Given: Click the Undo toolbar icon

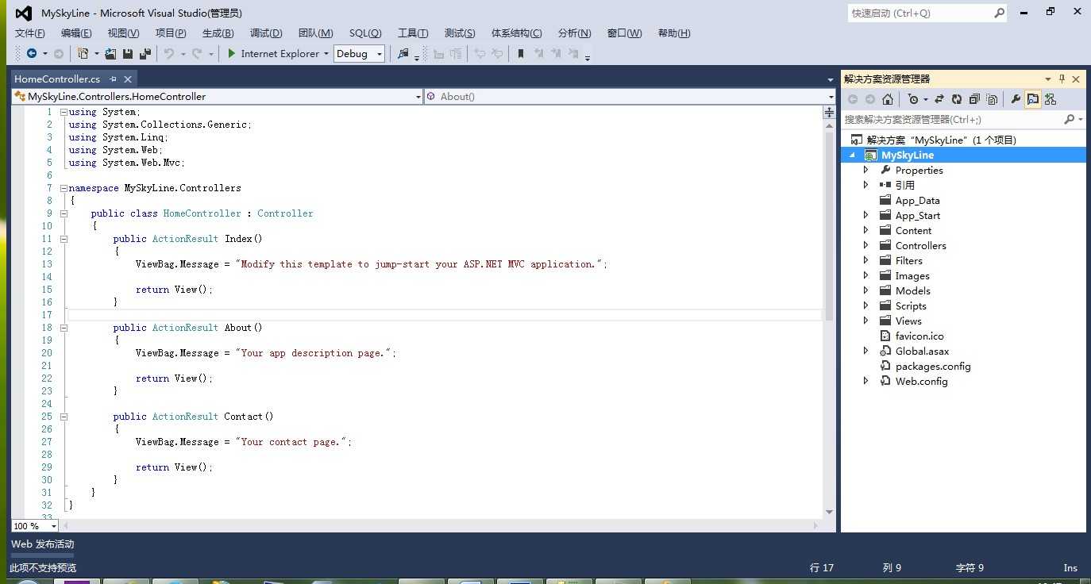Looking at the screenshot, I should tap(168, 53).
